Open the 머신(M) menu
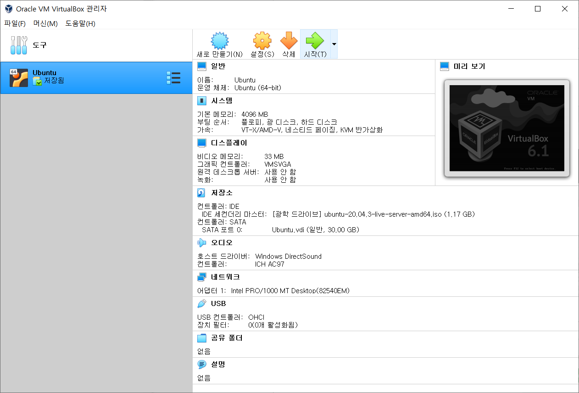 (x=45, y=23)
